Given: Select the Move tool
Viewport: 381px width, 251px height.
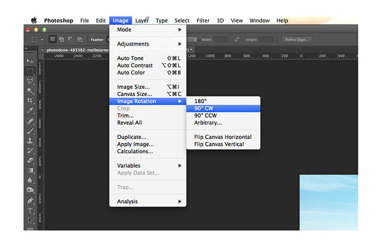Looking at the screenshot, I should (30, 61).
